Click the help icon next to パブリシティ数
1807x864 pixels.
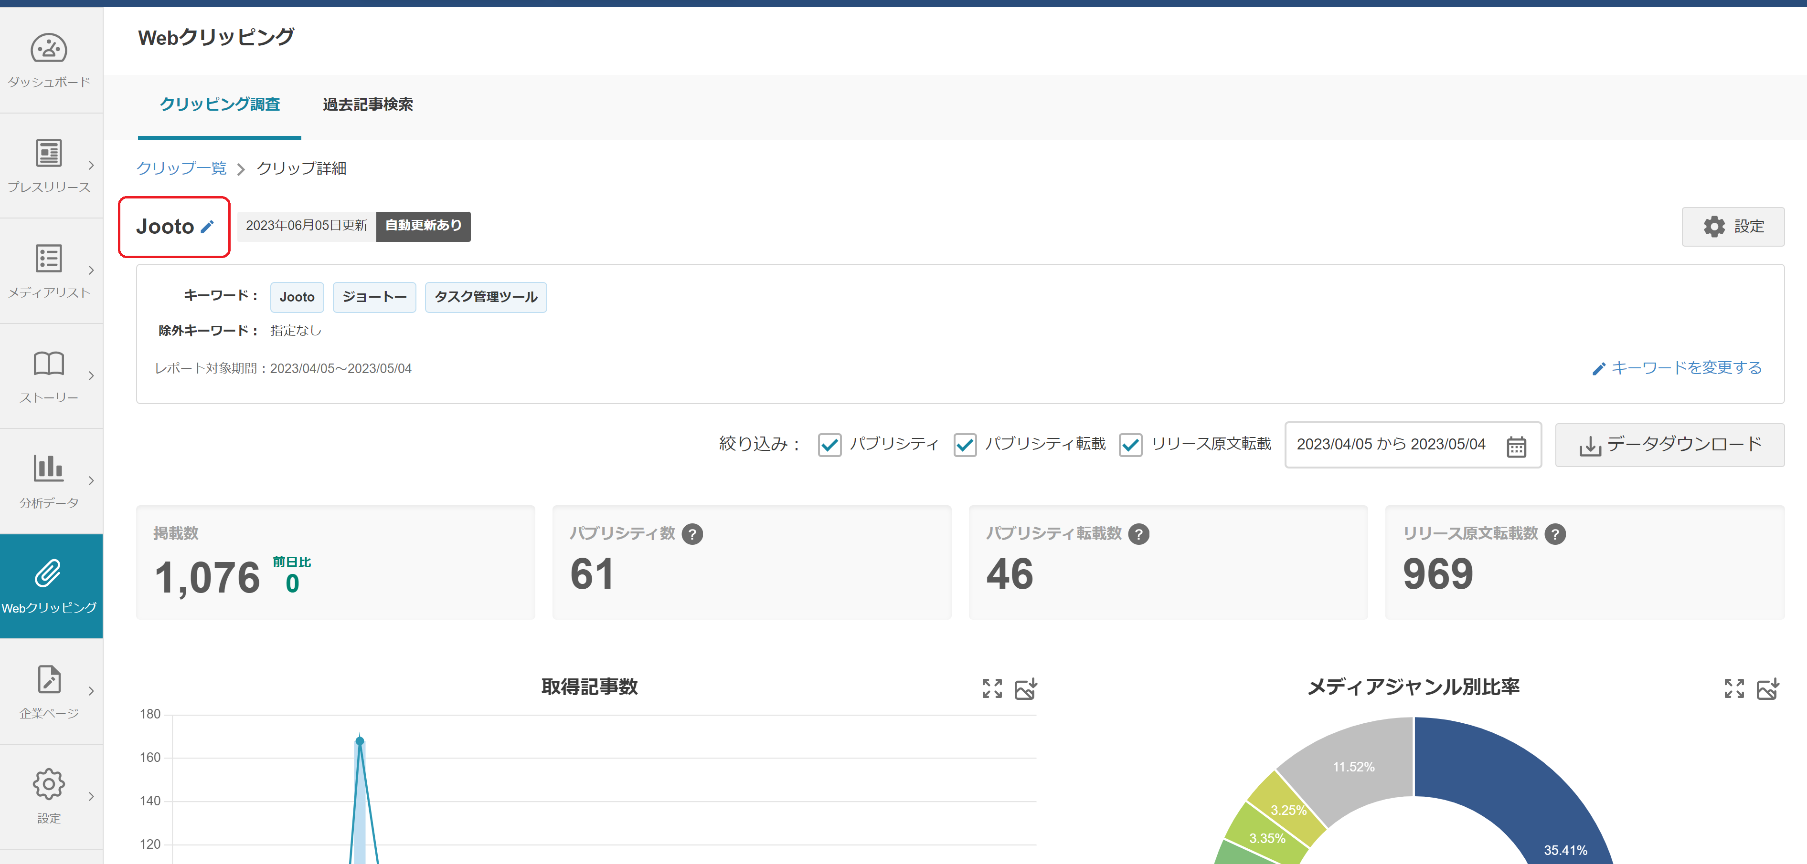point(691,534)
